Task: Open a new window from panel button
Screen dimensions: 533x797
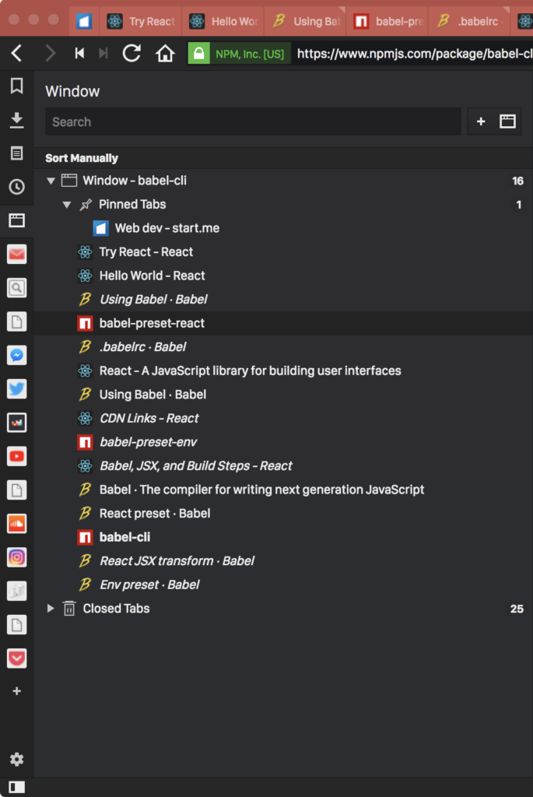Action: coord(507,121)
